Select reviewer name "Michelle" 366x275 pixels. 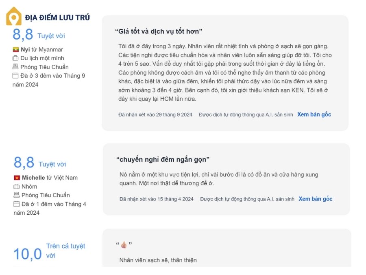(x=33, y=178)
